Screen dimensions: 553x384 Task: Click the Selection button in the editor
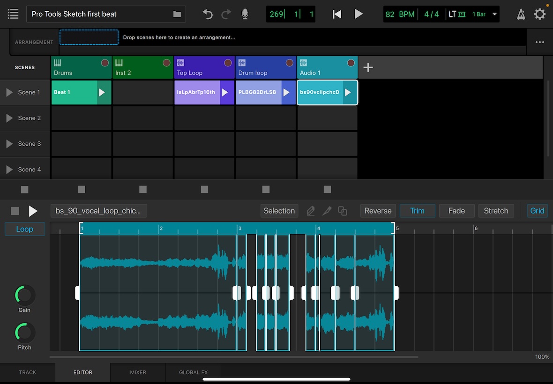pyautogui.click(x=279, y=211)
